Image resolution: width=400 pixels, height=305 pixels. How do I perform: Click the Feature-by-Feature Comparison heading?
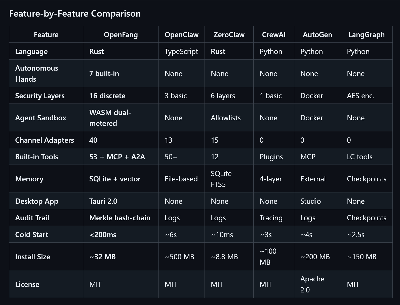pos(75,14)
